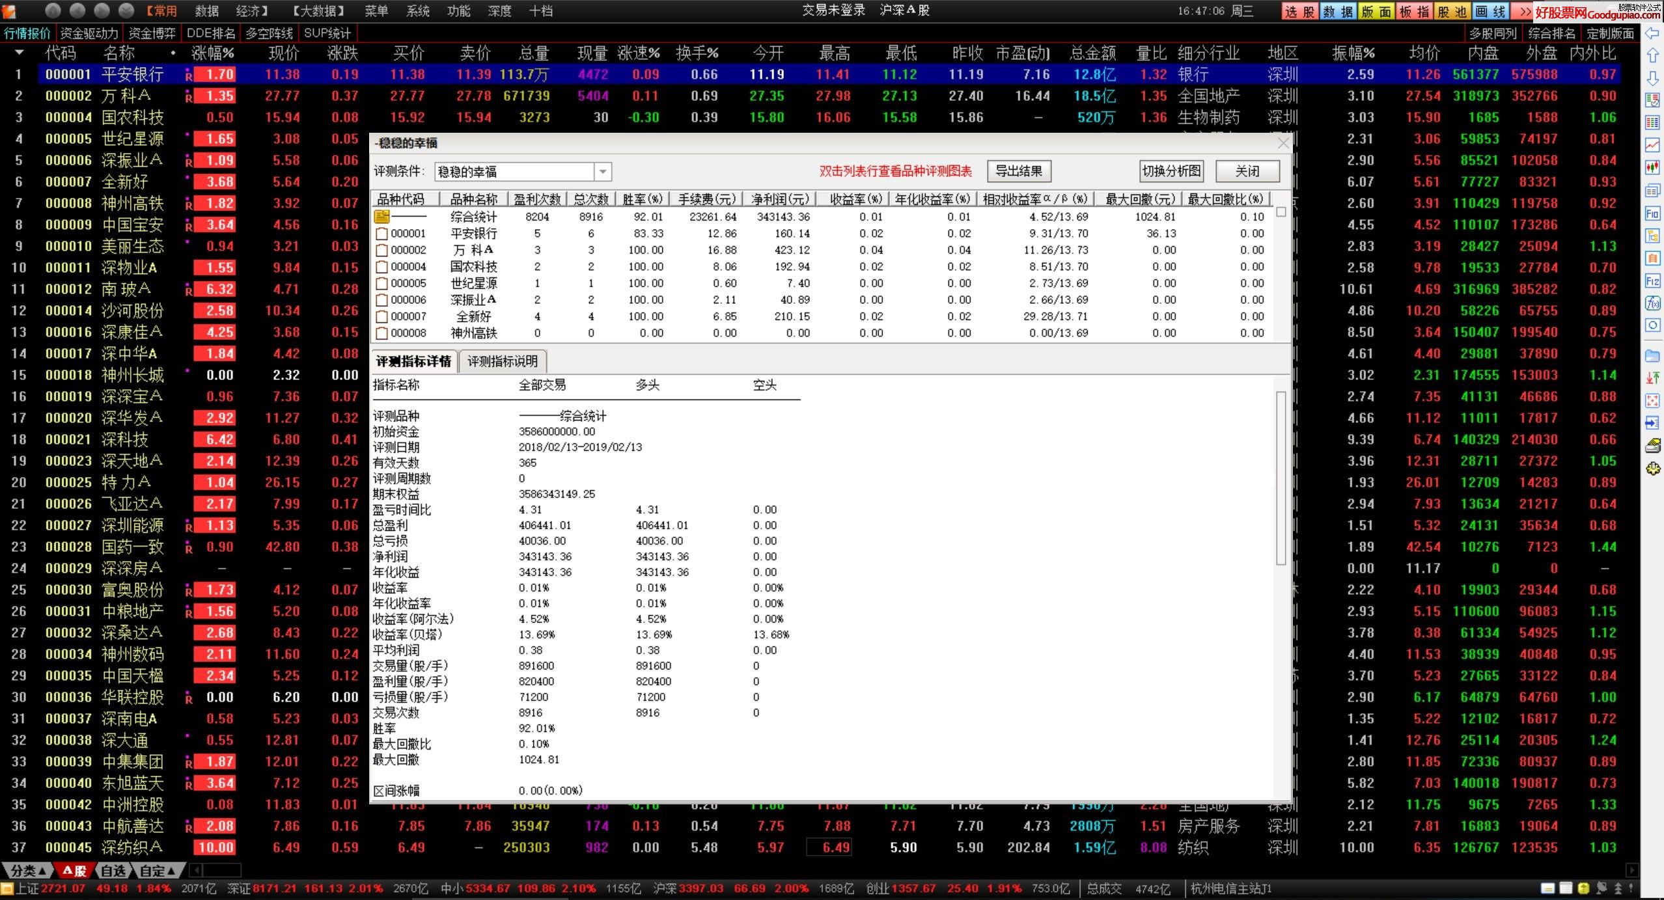Open the f(x) formula manager icon

pyautogui.click(x=1652, y=303)
